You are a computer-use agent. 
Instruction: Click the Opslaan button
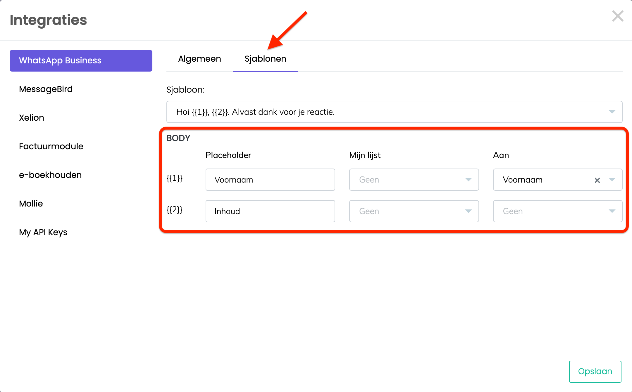pyautogui.click(x=595, y=371)
